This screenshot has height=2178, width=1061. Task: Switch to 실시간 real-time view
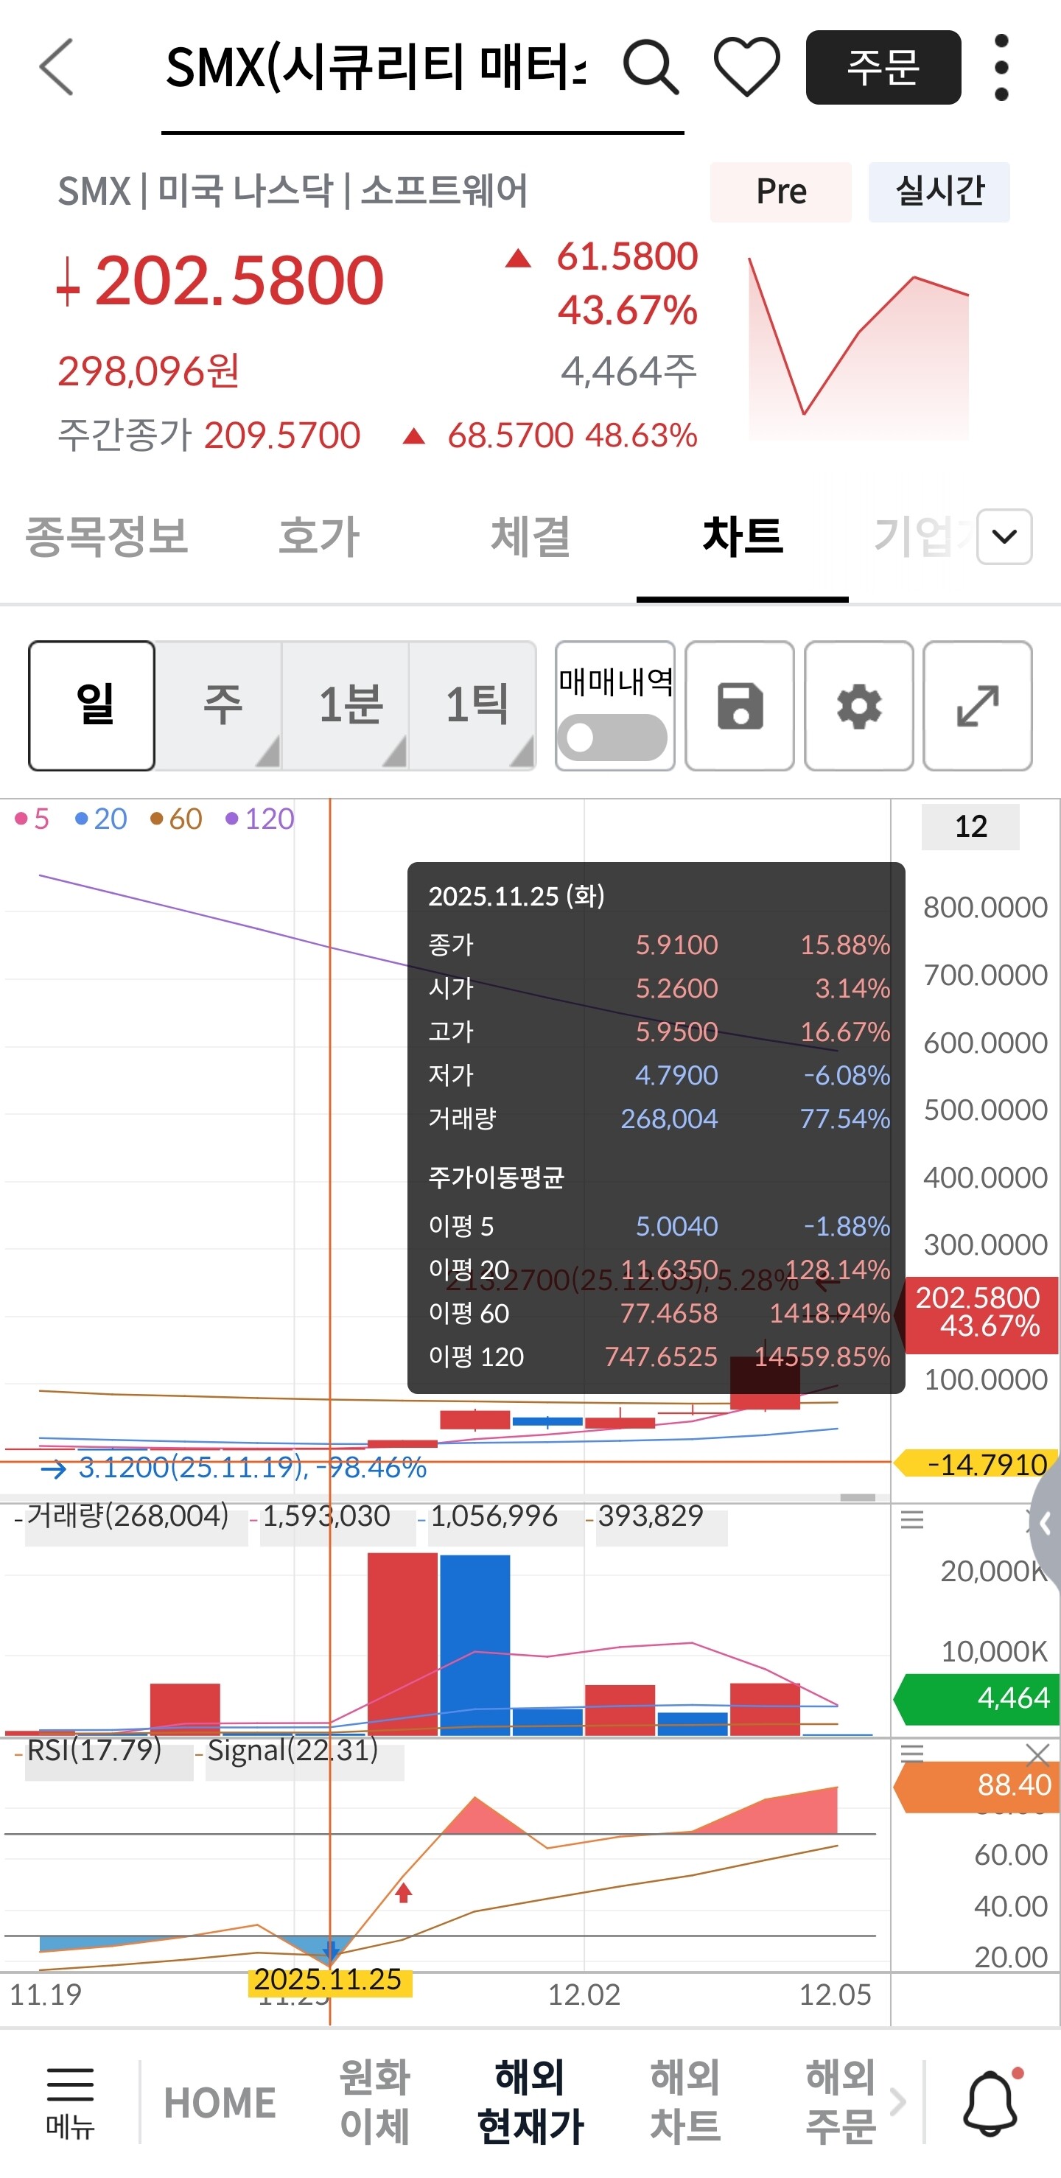pyautogui.click(x=939, y=192)
